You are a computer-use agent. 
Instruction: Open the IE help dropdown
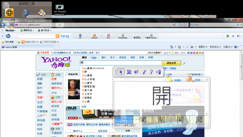pyautogui.click(x=236, y=47)
